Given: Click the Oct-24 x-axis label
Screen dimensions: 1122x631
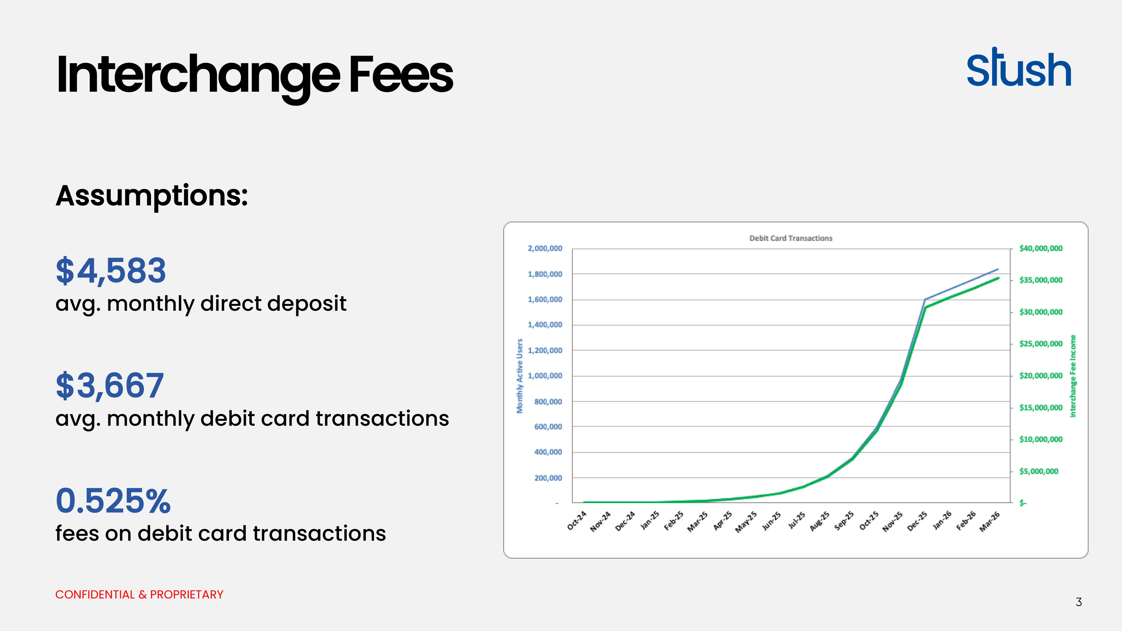Looking at the screenshot, I should pyautogui.click(x=577, y=521).
